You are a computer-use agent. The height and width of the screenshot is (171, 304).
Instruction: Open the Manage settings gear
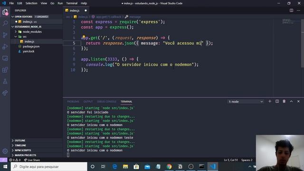coord(5,151)
